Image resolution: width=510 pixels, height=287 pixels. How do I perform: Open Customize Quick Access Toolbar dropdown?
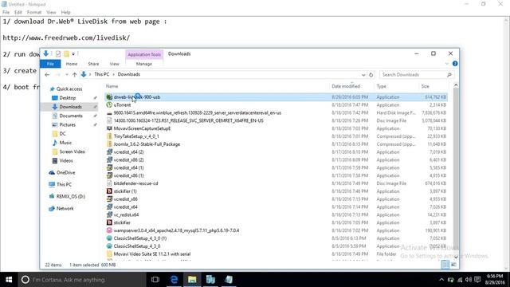click(x=73, y=54)
